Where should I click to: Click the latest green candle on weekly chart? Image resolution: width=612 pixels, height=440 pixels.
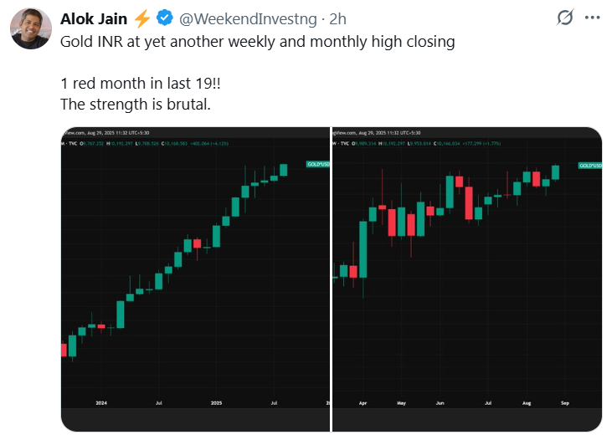tap(555, 172)
